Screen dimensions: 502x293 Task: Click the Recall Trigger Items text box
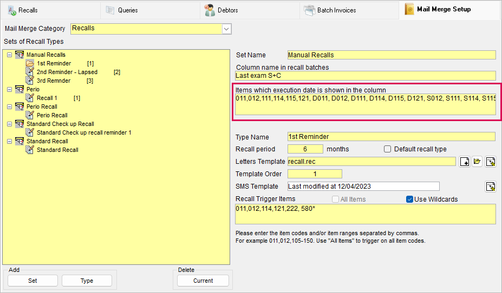[x=366, y=214]
